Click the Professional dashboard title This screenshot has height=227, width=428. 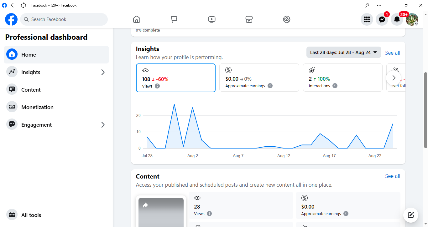[46, 37]
